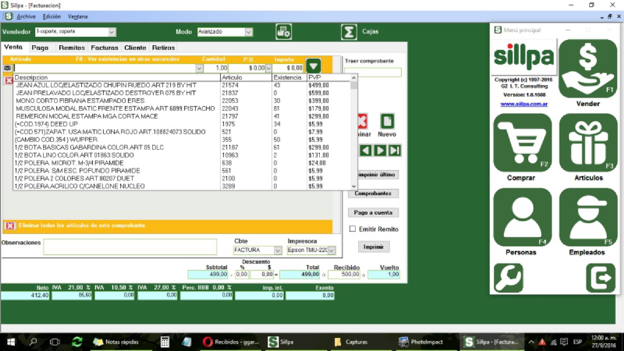Click the printer setup icon on top toolbar
Screen dimensions: 624x351
pyautogui.click(x=284, y=31)
